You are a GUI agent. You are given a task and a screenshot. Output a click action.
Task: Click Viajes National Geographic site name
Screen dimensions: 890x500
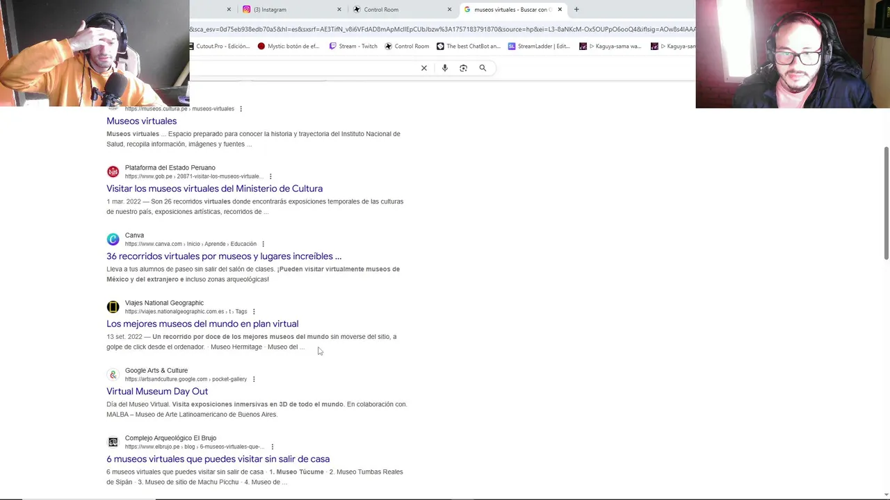(x=164, y=303)
